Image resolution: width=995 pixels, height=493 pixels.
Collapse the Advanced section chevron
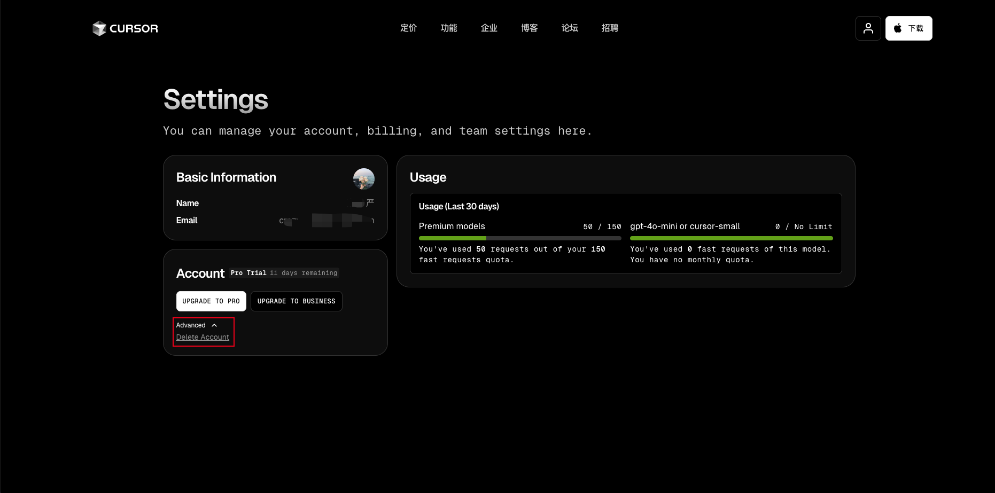214,325
